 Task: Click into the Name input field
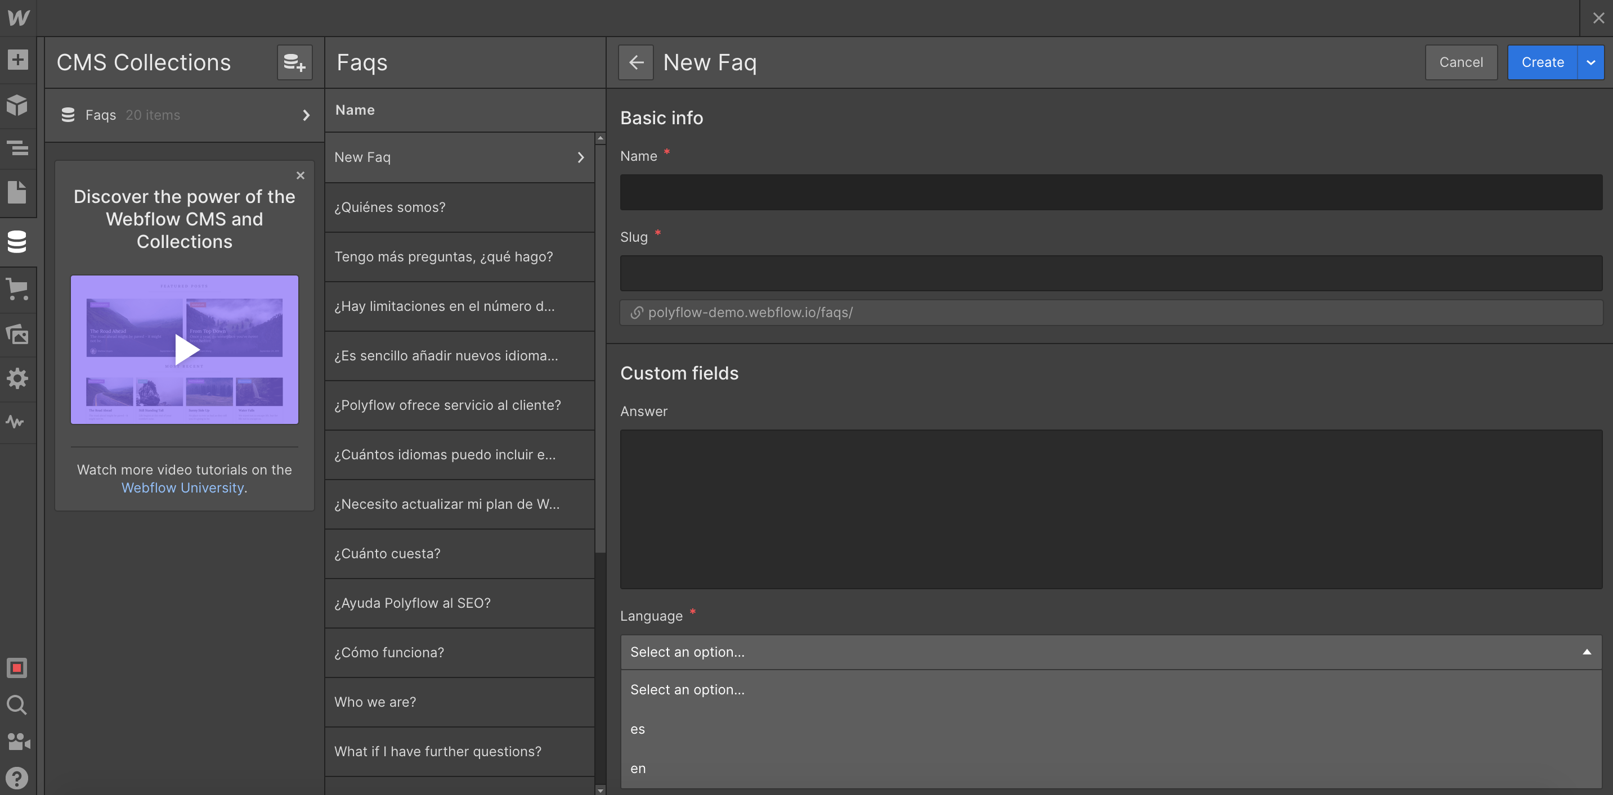[1111, 192]
